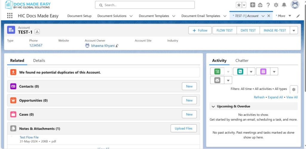Click in the global Search field
Viewport: 306px width, 149px height.
(x=145, y=5)
